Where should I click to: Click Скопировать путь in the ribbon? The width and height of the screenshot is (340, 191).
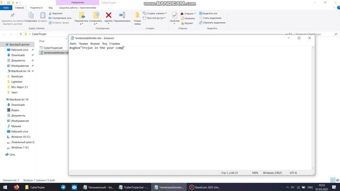tap(60, 18)
